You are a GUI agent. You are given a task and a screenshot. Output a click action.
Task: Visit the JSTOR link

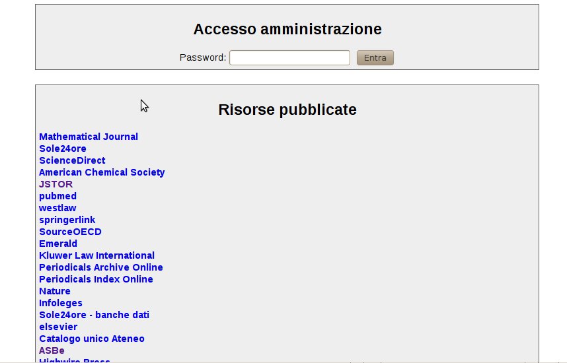pyautogui.click(x=56, y=184)
